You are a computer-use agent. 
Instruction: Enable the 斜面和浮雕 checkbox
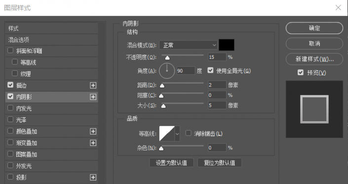(10, 50)
